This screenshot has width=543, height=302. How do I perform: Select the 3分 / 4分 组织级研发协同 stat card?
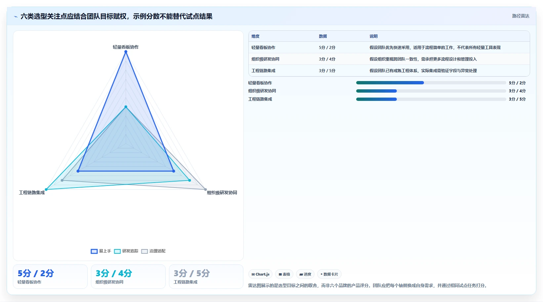(x=128, y=277)
